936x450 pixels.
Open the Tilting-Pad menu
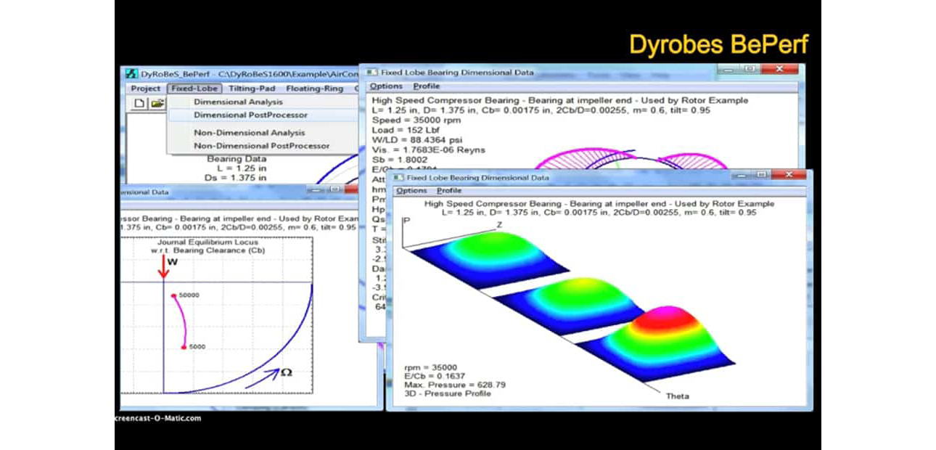(x=252, y=89)
